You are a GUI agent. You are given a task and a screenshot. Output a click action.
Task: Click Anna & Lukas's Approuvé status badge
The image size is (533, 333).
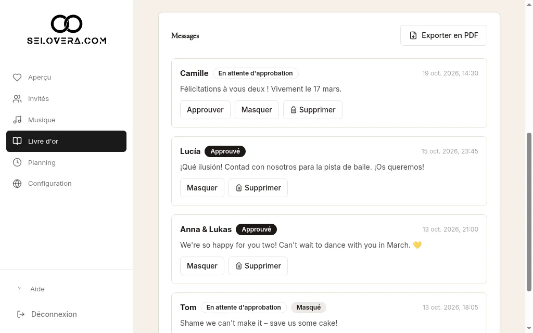(256, 229)
